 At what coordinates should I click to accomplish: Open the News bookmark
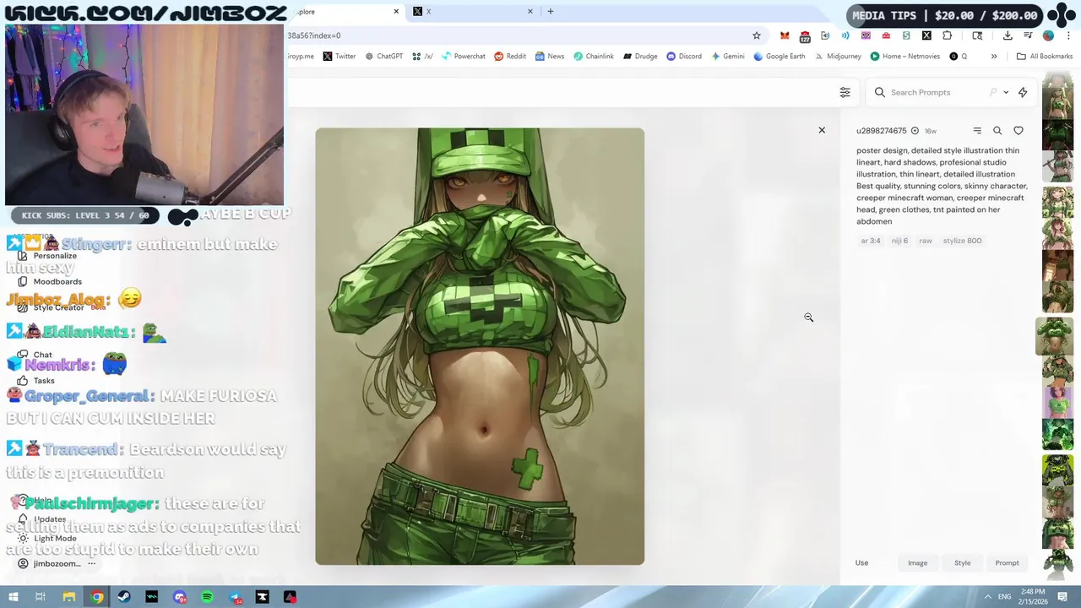pyautogui.click(x=550, y=57)
